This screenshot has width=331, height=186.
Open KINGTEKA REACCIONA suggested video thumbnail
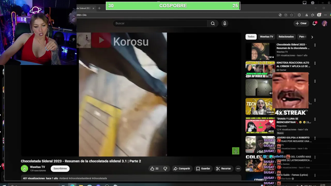click(260, 69)
